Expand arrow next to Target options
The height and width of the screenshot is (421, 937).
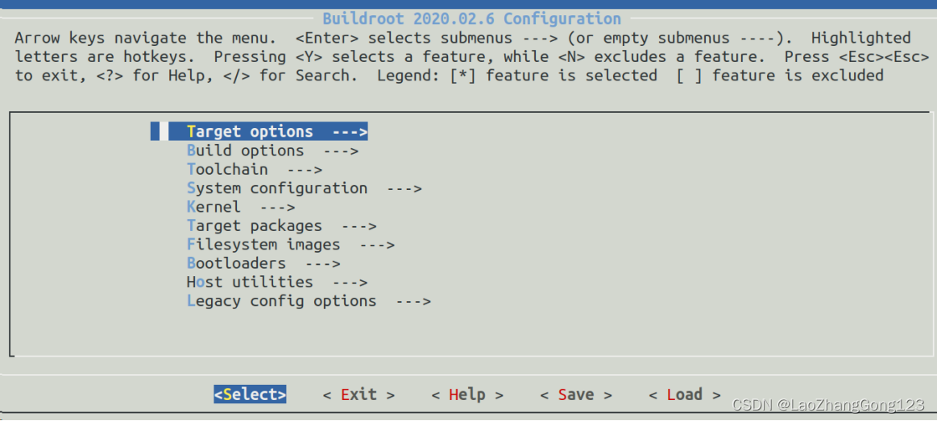coord(350,131)
